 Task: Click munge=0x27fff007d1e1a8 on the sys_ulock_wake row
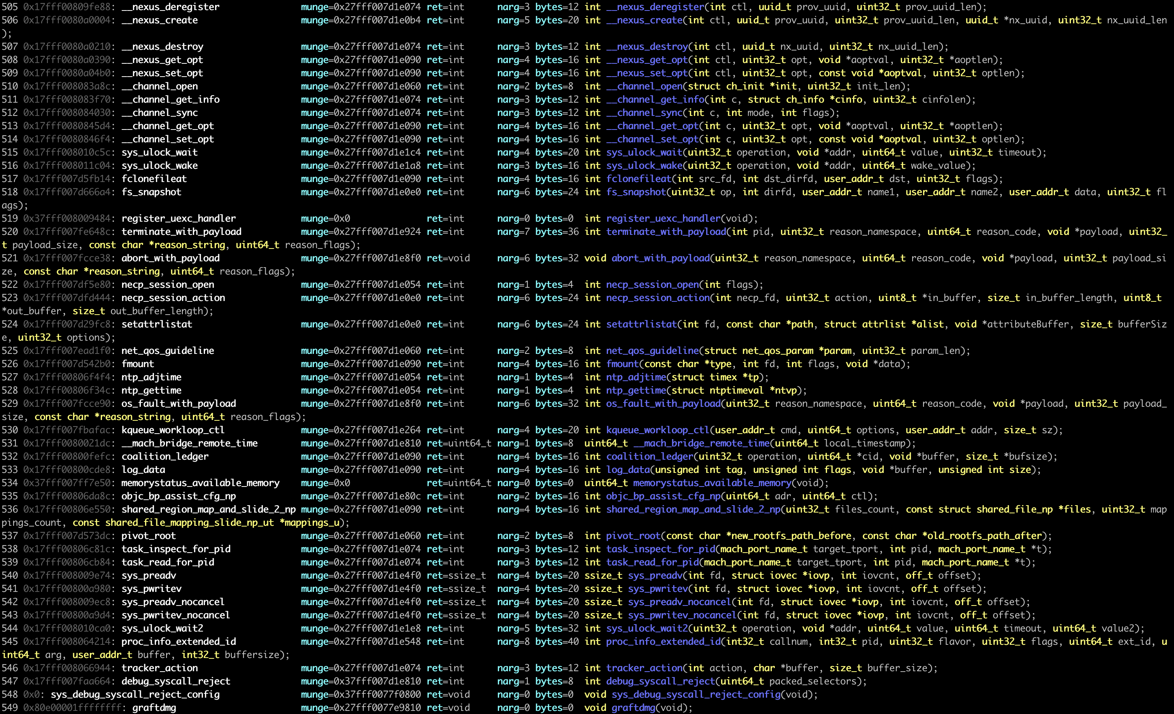(361, 165)
